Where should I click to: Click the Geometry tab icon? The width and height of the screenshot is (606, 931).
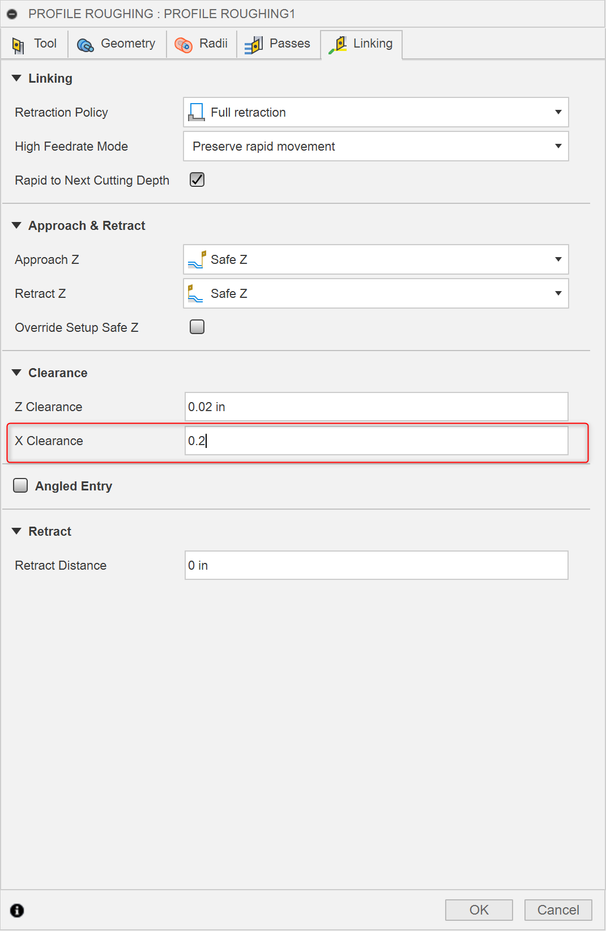tap(86, 45)
